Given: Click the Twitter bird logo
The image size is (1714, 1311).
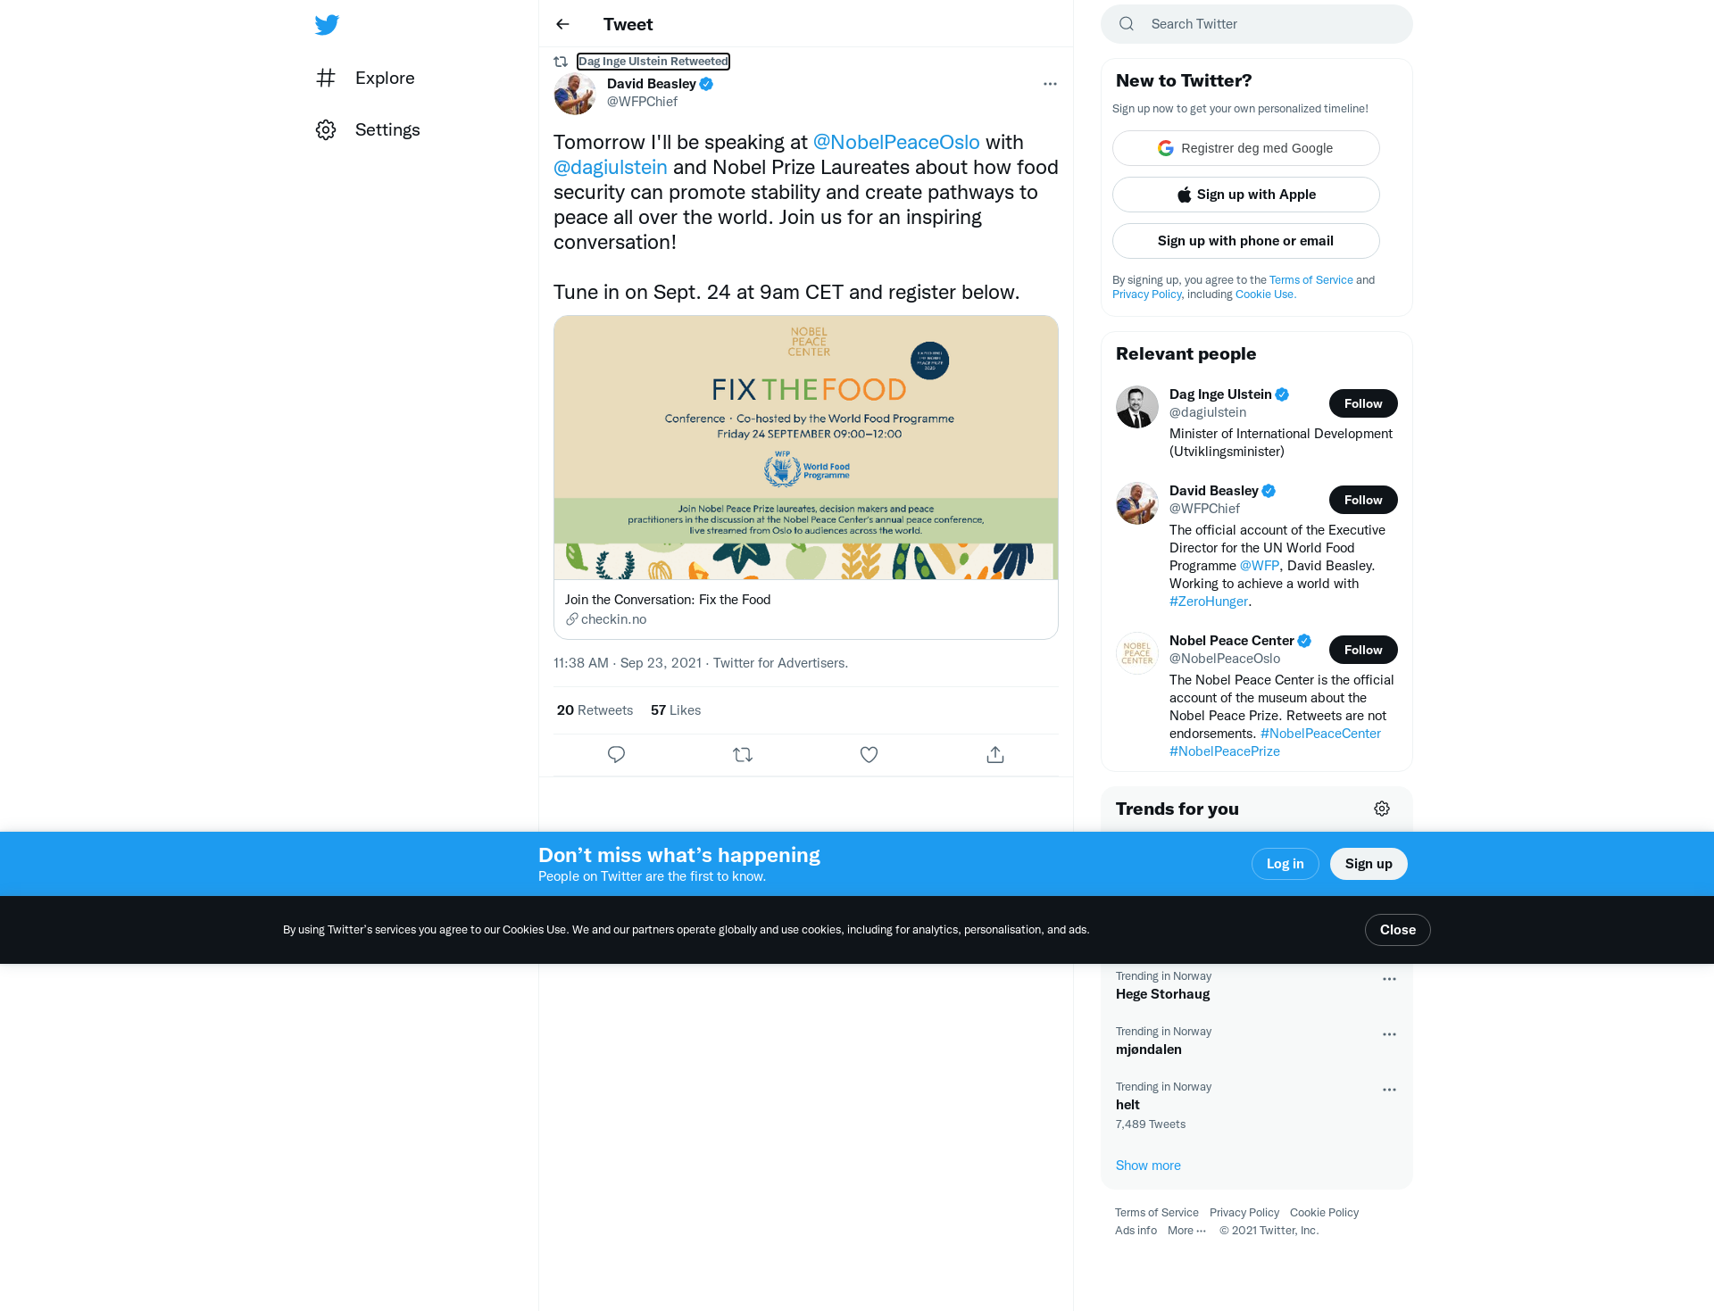Looking at the screenshot, I should [327, 24].
